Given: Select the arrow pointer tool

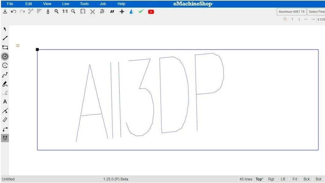Looking at the screenshot, I should point(5,29).
